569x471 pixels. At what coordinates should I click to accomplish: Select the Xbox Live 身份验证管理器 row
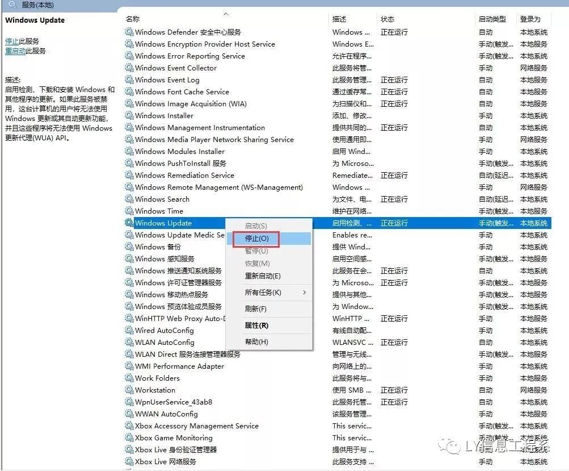click(x=338, y=449)
